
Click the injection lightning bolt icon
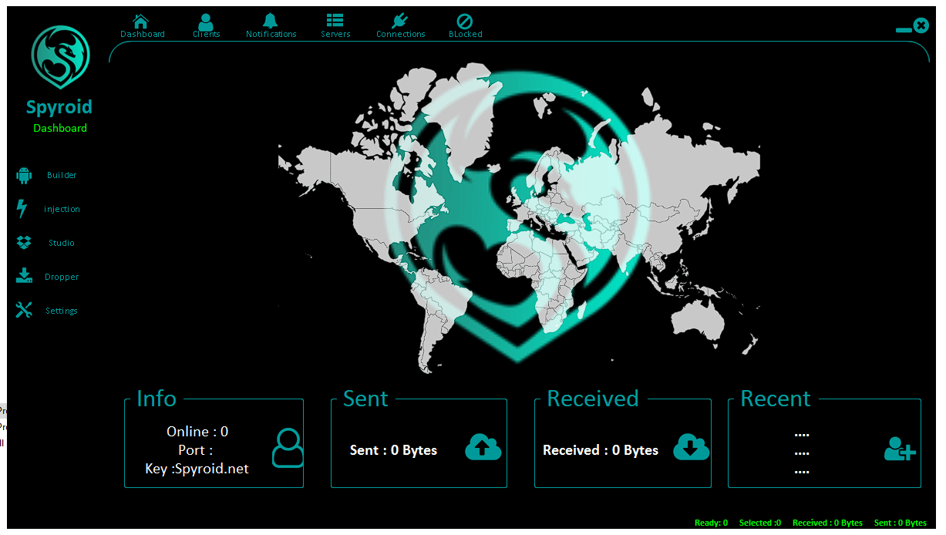[x=22, y=209]
